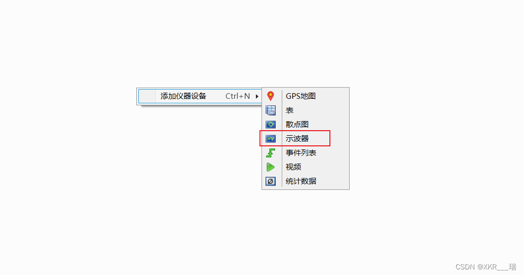Add a 示波器 instrument
Viewport: 524px width, 275px height.
(306, 138)
